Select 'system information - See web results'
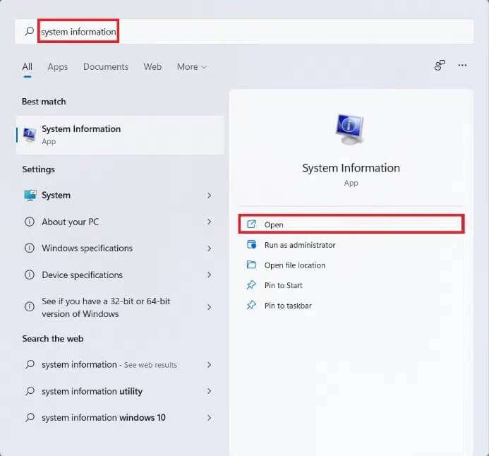The image size is (489, 456). coord(120,365)
